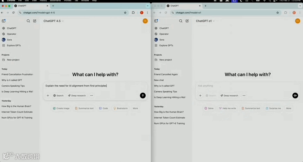Open search chats in right window
303x162 pixels.
[x=181, y=21]
